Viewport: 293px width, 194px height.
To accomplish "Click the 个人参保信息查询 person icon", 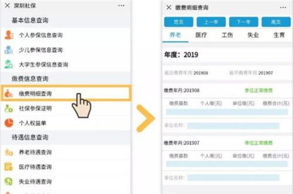I will click(x=9, y=35).
